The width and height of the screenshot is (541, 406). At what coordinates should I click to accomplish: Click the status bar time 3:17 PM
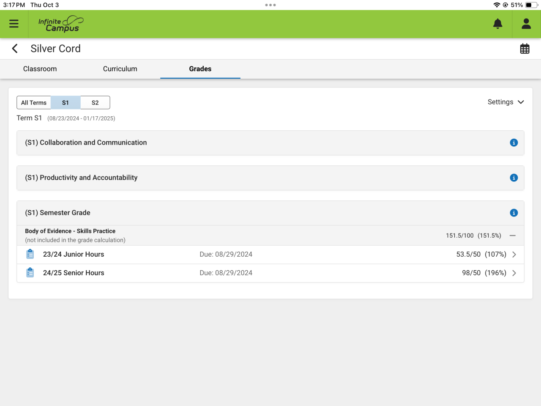(14, 5)
